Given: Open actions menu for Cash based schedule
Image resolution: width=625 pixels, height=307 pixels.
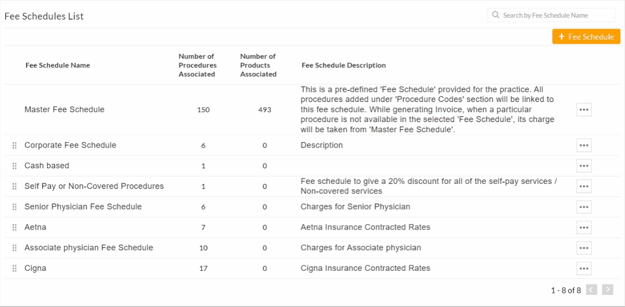Looking at the screenshot, I should [583, 165].
